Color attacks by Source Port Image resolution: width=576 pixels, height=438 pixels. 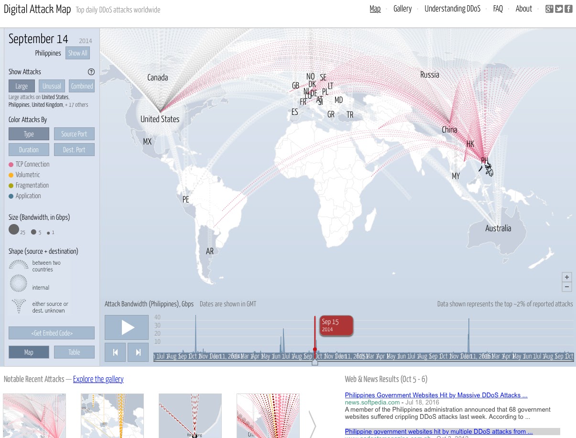74,134
